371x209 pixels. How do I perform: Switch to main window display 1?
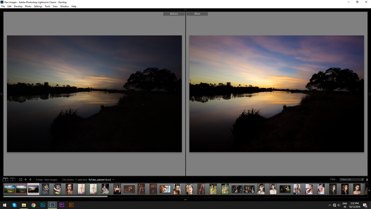tap(6, 180)
